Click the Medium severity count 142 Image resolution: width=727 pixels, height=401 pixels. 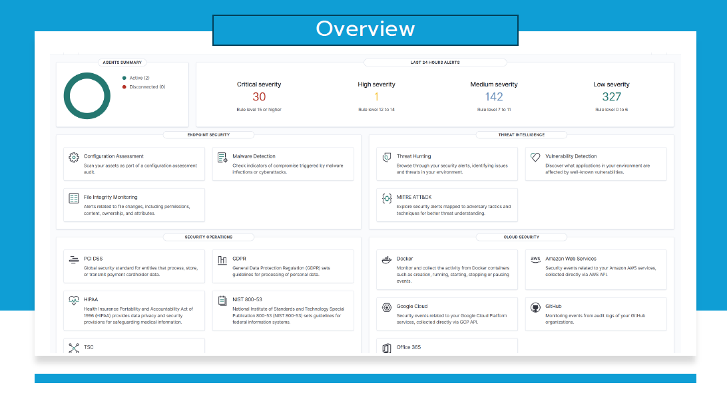click(493, 97)
